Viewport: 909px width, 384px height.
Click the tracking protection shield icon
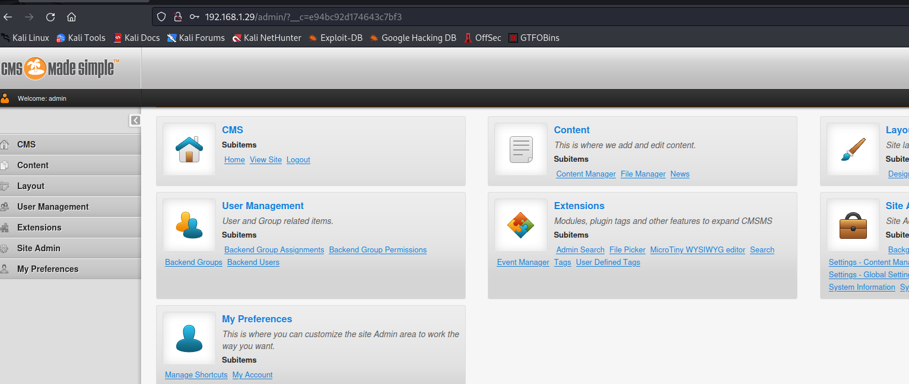click(x=161, y=17)
